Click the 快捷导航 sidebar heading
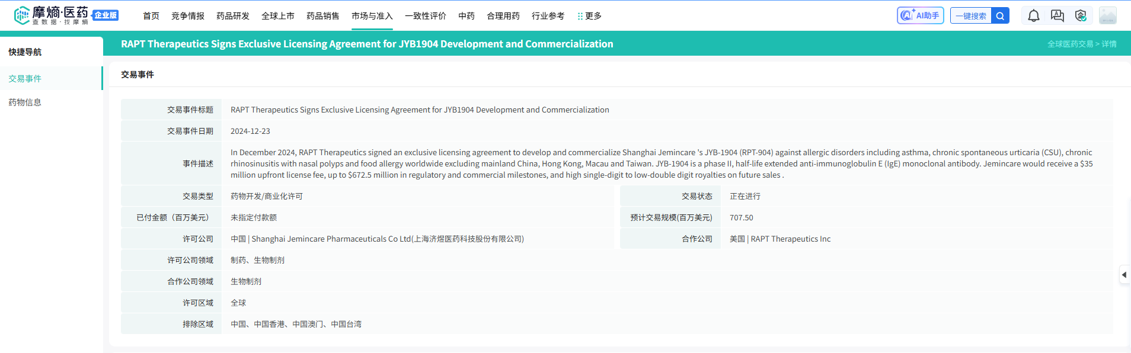Screen dimensions: 1131x353 pyautogui.click(x=25, y=52)
